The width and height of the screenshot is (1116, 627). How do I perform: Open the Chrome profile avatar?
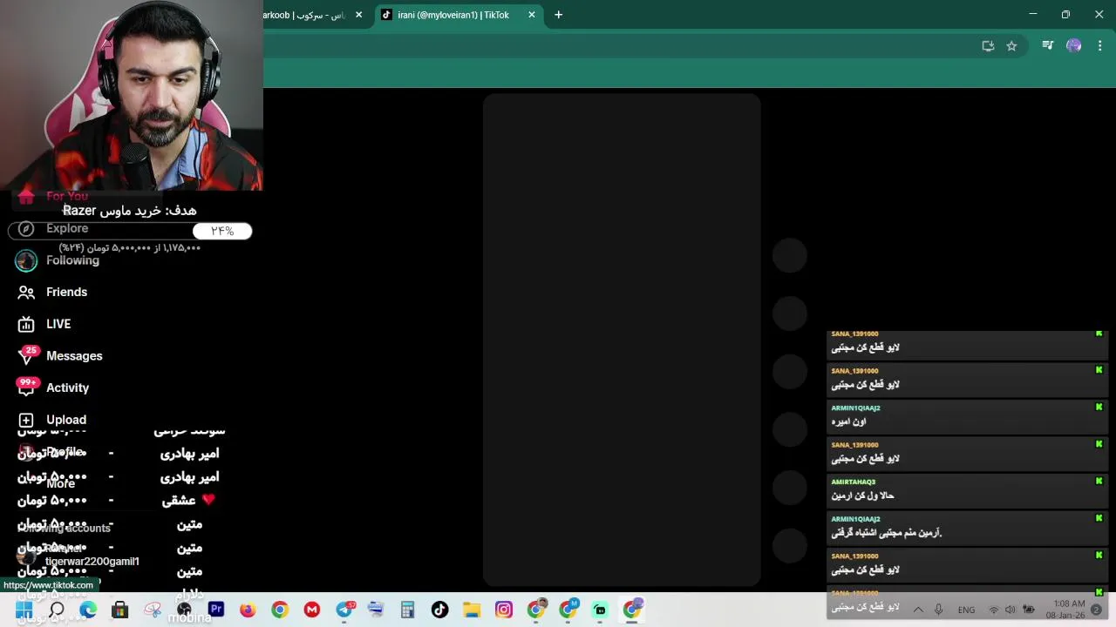(1074, 46)
